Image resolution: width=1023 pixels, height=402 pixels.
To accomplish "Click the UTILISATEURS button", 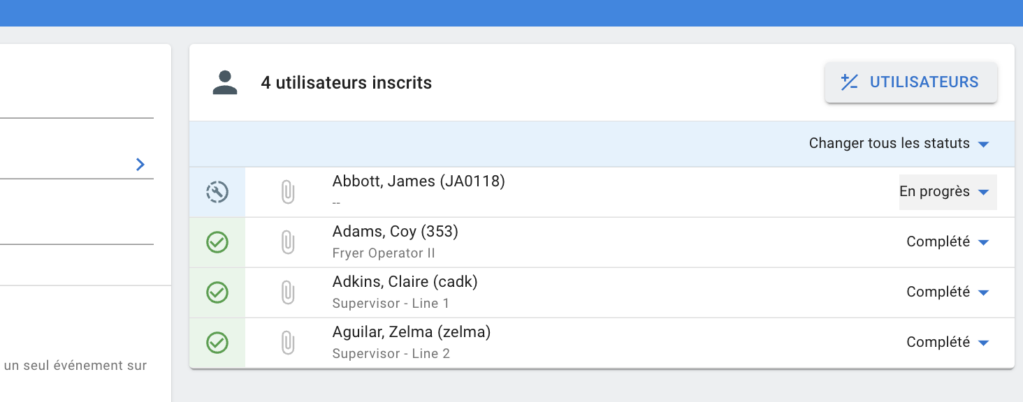I will (x=910, y=82).
